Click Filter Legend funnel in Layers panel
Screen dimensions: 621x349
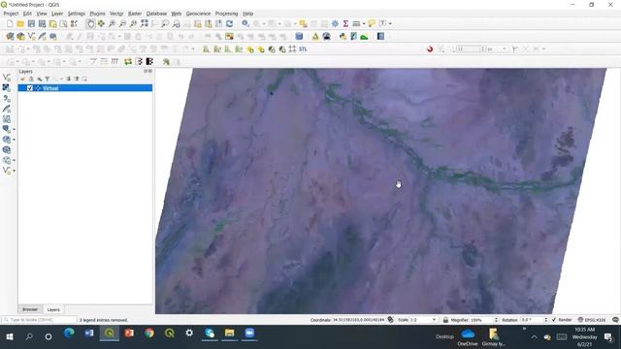point(48,79)
